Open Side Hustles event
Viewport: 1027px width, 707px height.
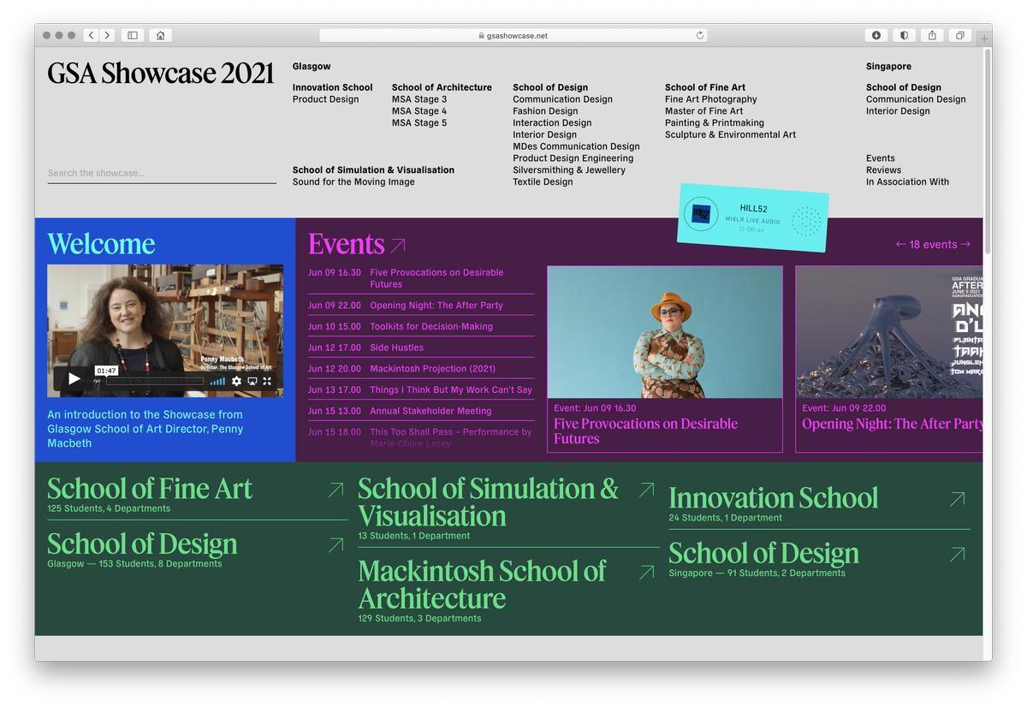pyautogui.click(x=396, y=348)
